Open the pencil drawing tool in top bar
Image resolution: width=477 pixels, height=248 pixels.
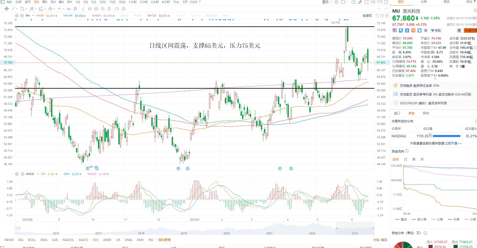(360, 2)
